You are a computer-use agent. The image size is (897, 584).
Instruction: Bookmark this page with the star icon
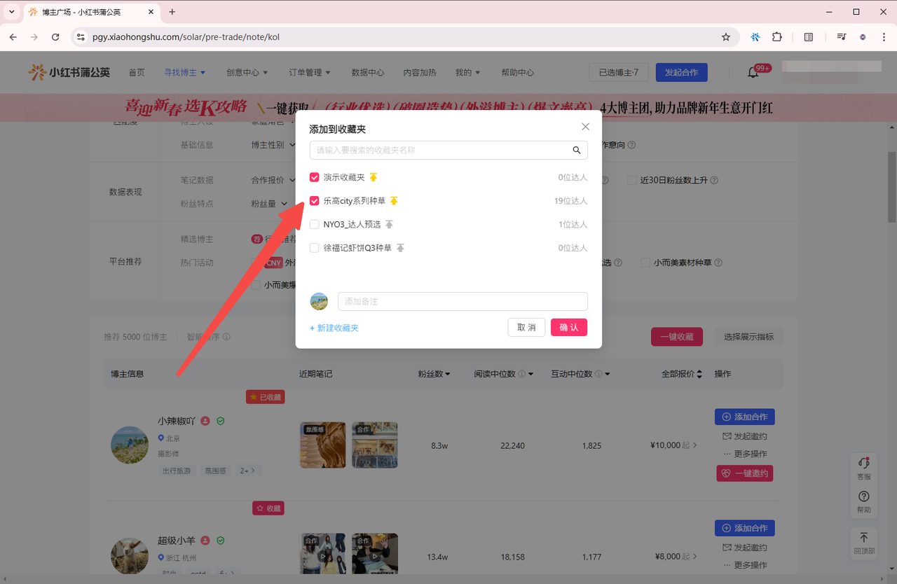point(726,37)
